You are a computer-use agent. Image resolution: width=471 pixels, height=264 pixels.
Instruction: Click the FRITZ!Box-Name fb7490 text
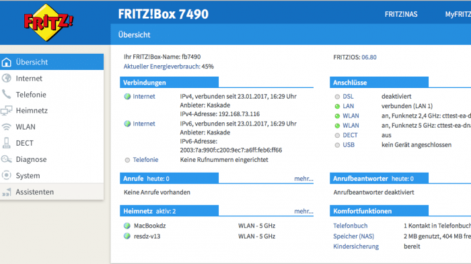(x=162, y=56)
